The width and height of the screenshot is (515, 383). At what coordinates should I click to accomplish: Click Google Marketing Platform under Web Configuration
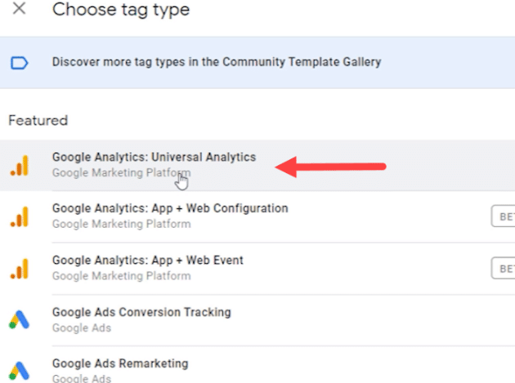pos(121,224)
